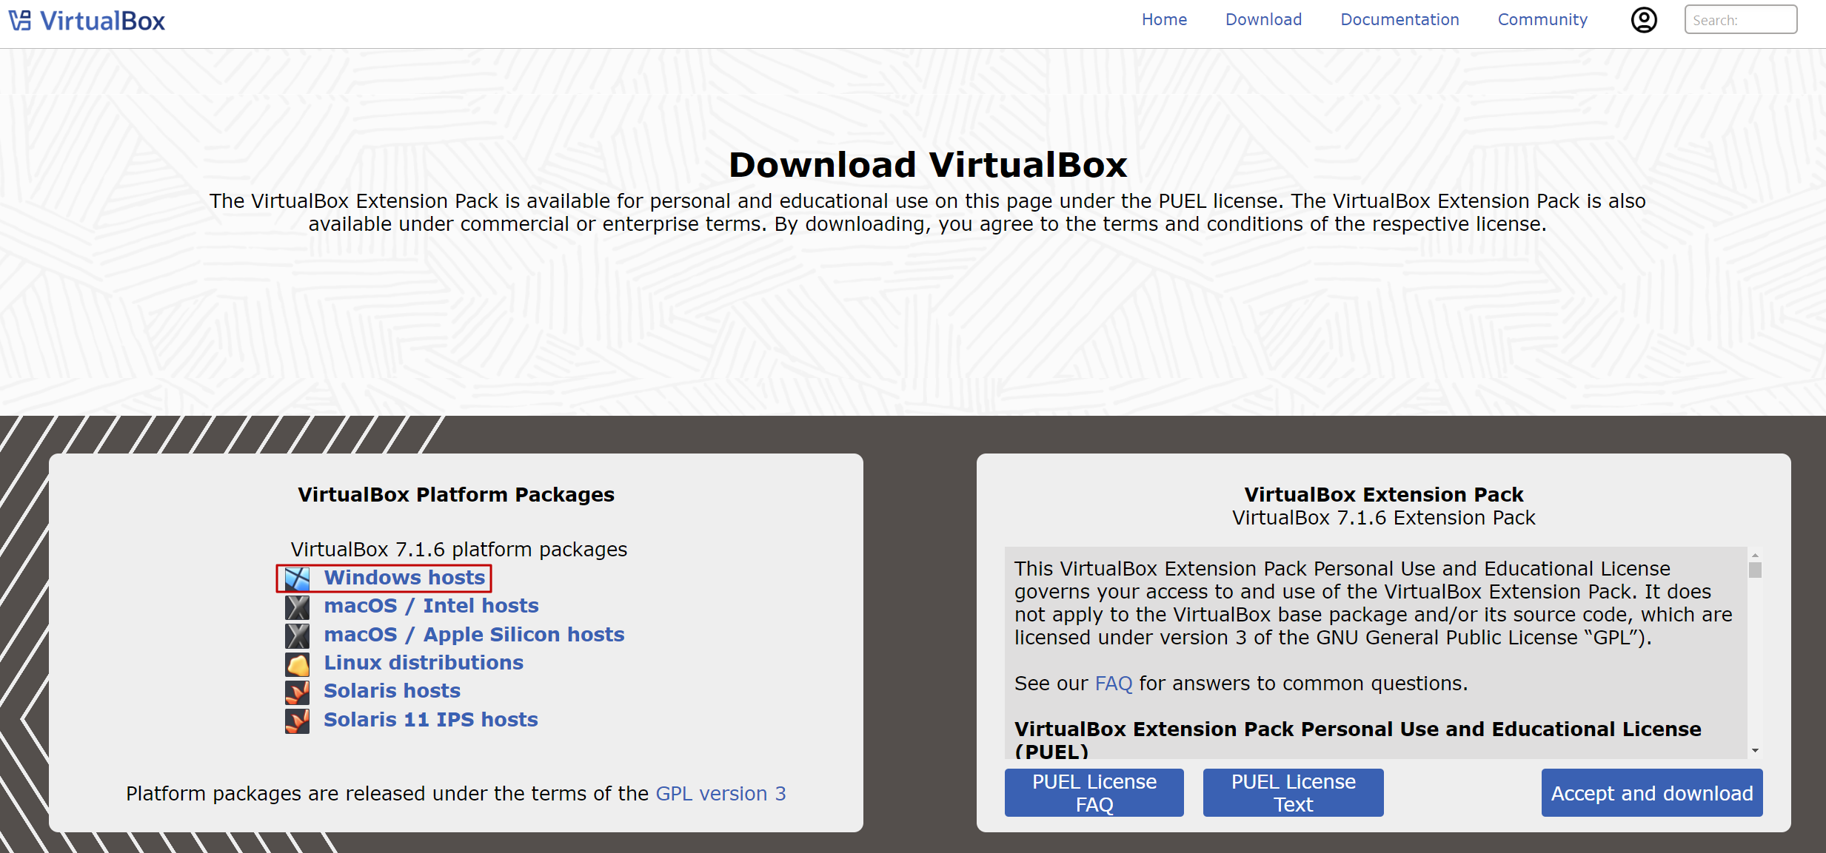Open the Download menu item
The width and height of the screenshot is (1826, 853).
pyautogui.click(x=1263, y=20)
